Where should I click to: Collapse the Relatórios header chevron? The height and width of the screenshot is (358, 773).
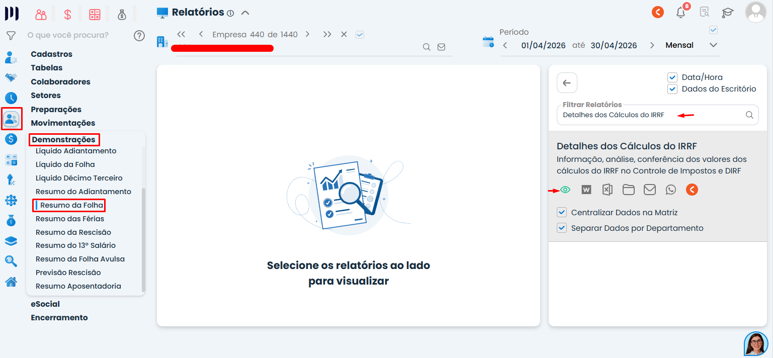click(x=245, y=13)
